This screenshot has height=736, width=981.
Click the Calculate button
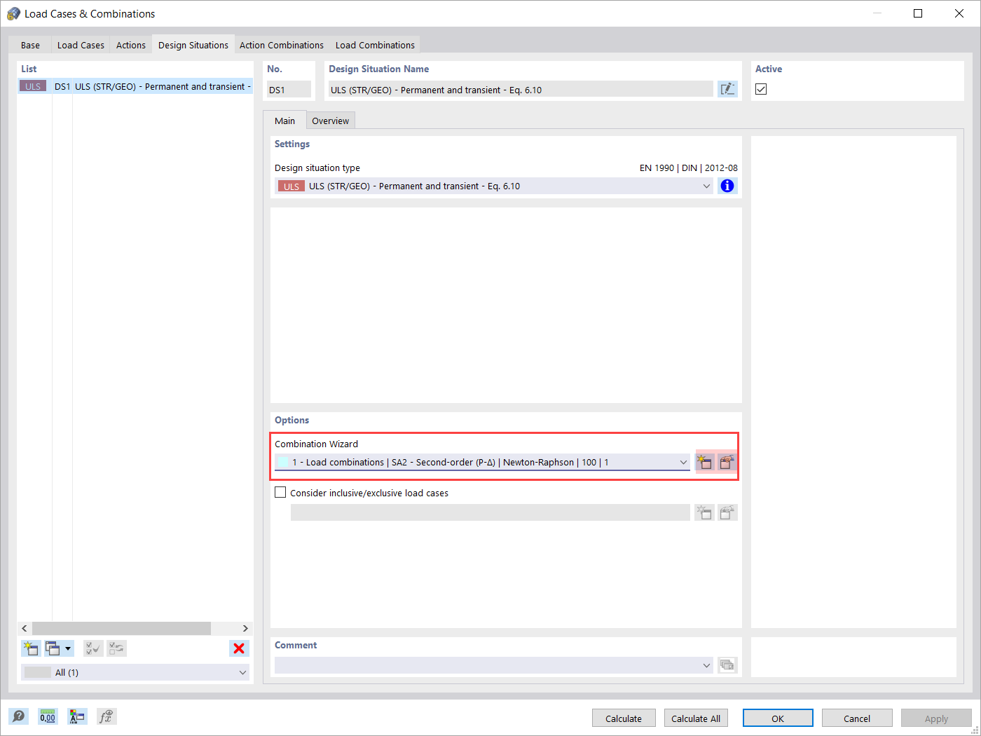pos(624,718)
